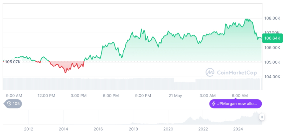This screenshot has width=286, height=133.
Task: Click the 21 May date axis label
Action: [175, 96]
